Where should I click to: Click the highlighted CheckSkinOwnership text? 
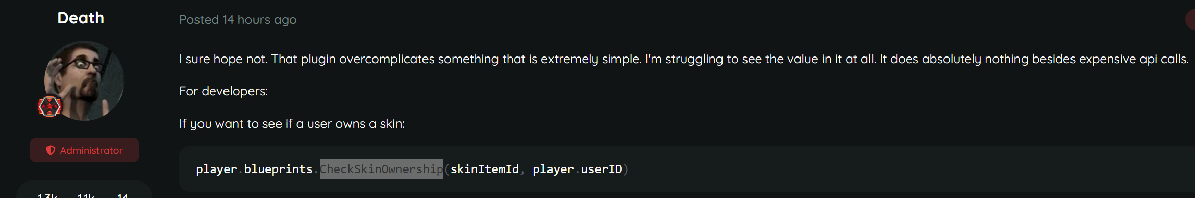click(x=382, y=169)
